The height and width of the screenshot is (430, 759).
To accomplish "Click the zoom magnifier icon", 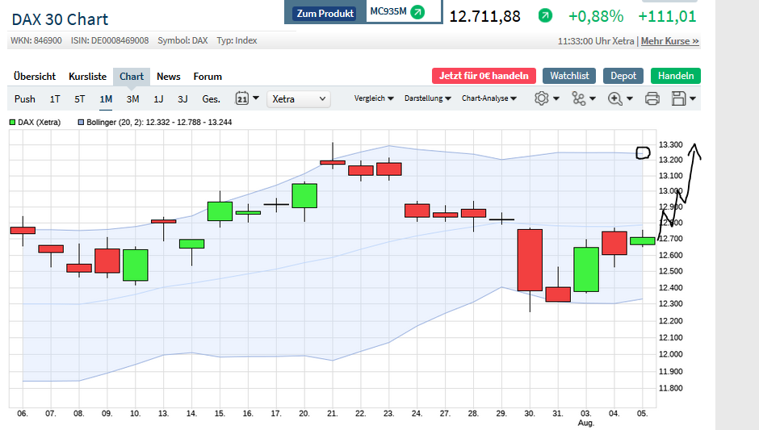I will pyautogui.click(x=614, y=98).
